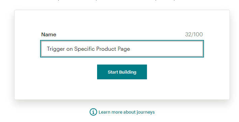Image resolution: width=239 pixels, height=122 pixels.
Task: Open the Learn more about journeys link
Action: click(x=122, y=112)
